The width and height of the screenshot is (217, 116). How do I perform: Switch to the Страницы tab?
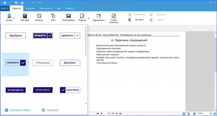30,8
